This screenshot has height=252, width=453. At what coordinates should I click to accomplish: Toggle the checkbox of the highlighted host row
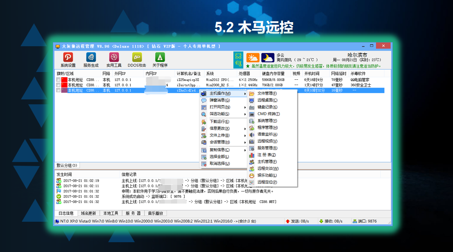point(59,90)
